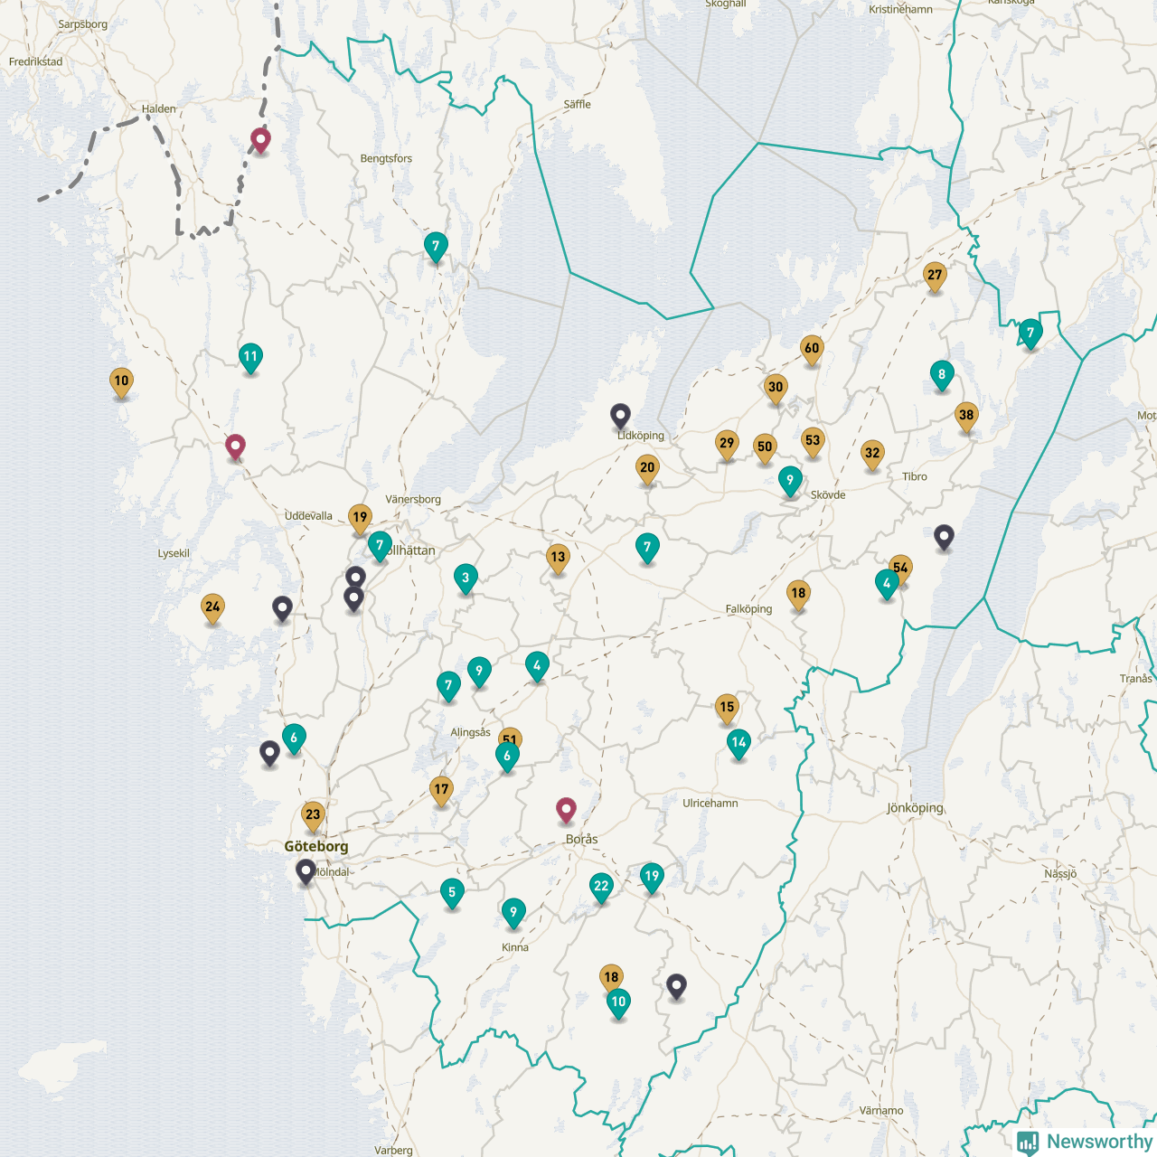Select the teal marker numbered 22

tap(601, 887)
